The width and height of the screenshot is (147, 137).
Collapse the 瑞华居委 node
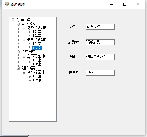tap(18, 24)
